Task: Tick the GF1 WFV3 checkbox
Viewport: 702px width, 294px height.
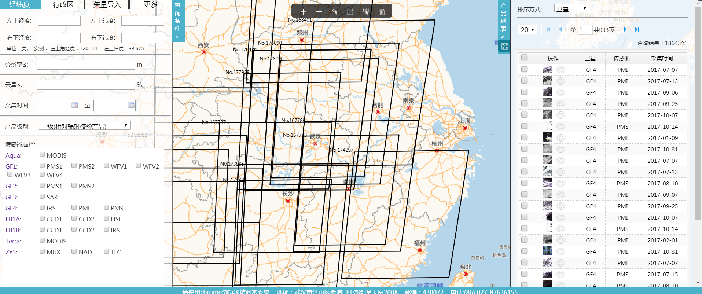Action: 10,174
